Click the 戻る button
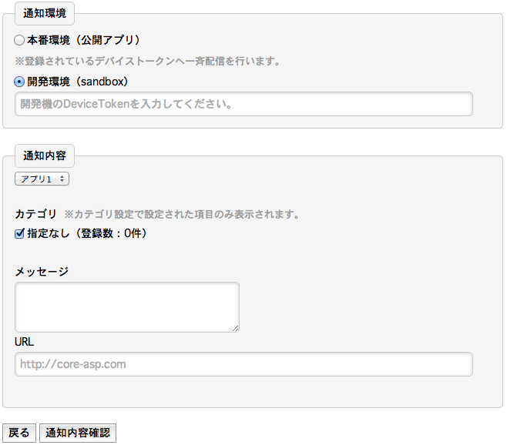The height and width of the screenshot is (445, 507). (19, 433)
